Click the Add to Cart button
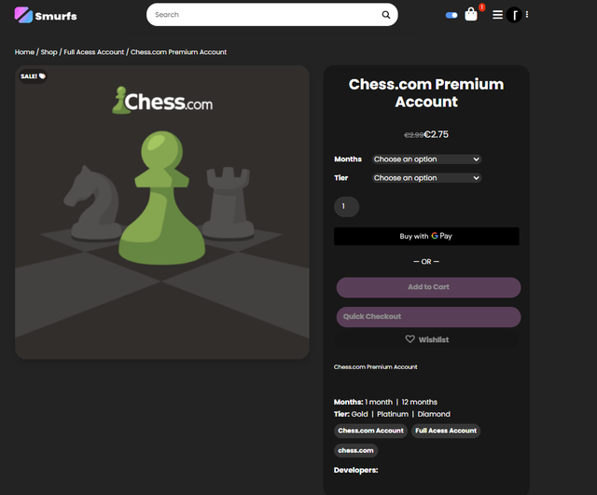 428,287
